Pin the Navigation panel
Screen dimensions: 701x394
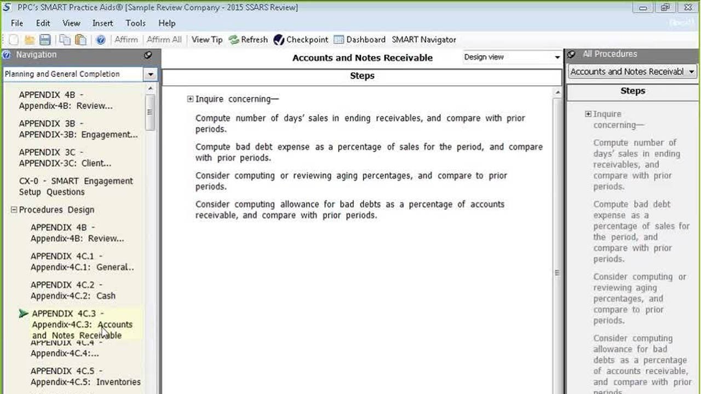[148, 55]
